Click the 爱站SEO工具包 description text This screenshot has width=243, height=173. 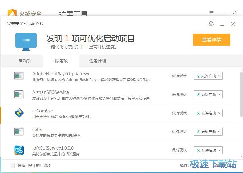[x=91, y=98]
